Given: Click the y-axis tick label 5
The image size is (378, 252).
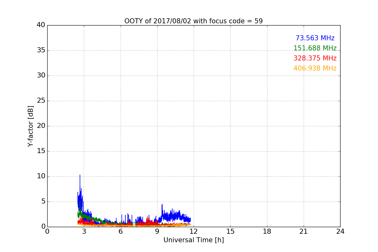Looking at the screenshot, I should [x=43, y=202].
